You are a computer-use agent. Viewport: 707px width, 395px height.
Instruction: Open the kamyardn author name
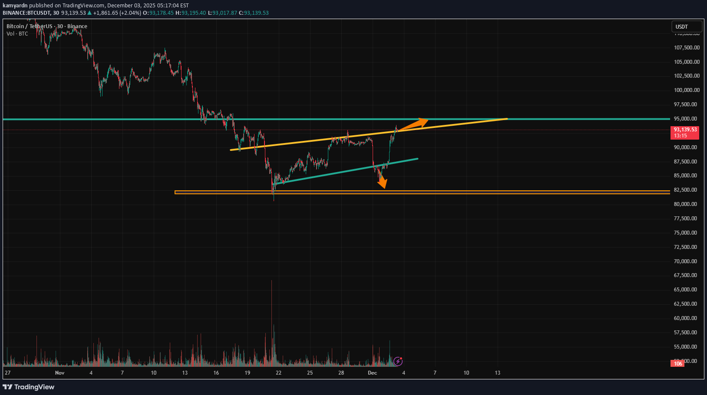point(15,6)
